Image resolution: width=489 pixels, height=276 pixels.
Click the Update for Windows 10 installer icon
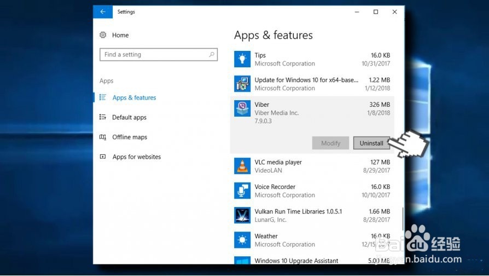pyautogui.click(x=242, y=84)
